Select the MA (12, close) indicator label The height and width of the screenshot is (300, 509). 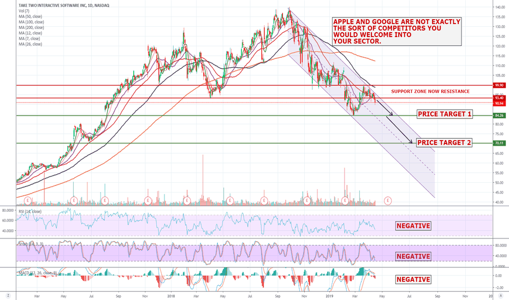[x=30, y=33]
